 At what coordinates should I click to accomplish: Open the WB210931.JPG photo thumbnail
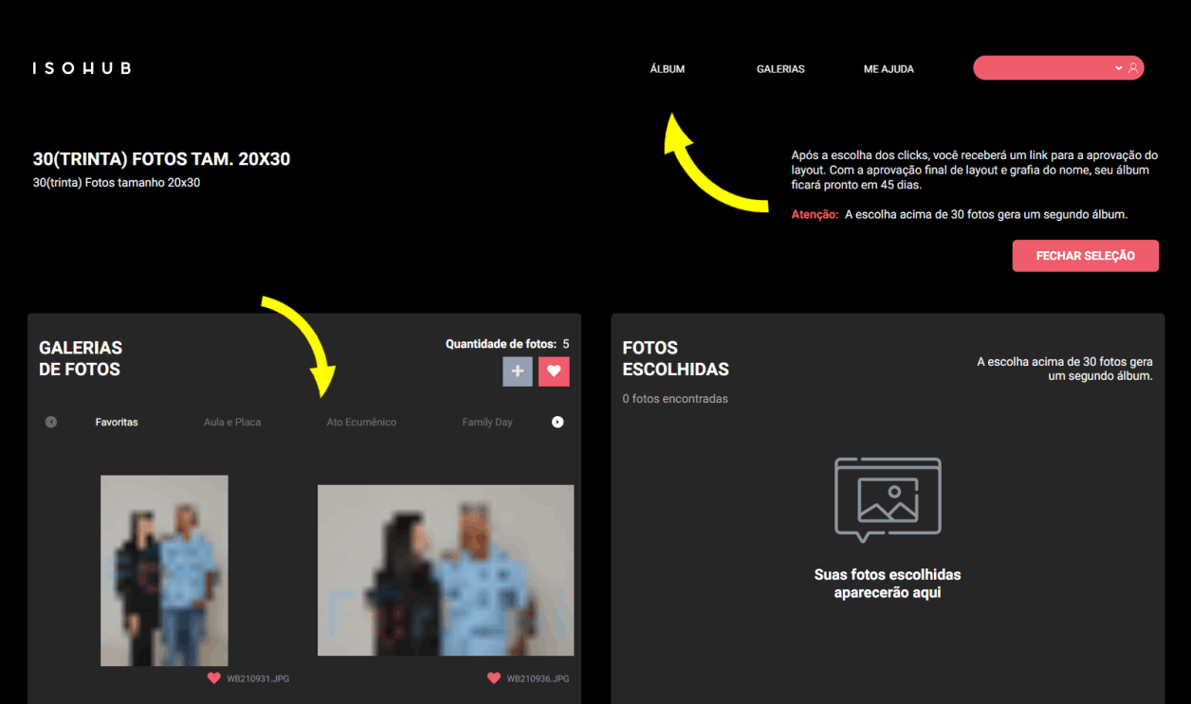click(164, 570)
